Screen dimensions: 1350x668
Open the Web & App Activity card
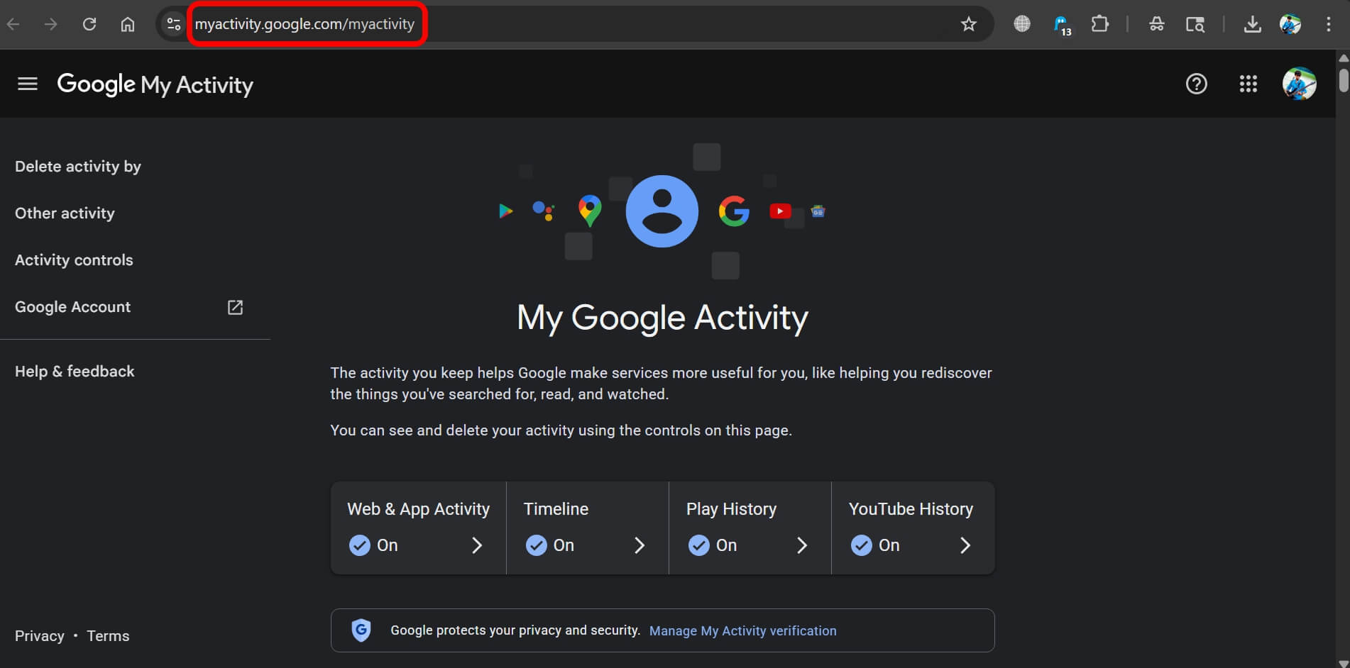419,528
